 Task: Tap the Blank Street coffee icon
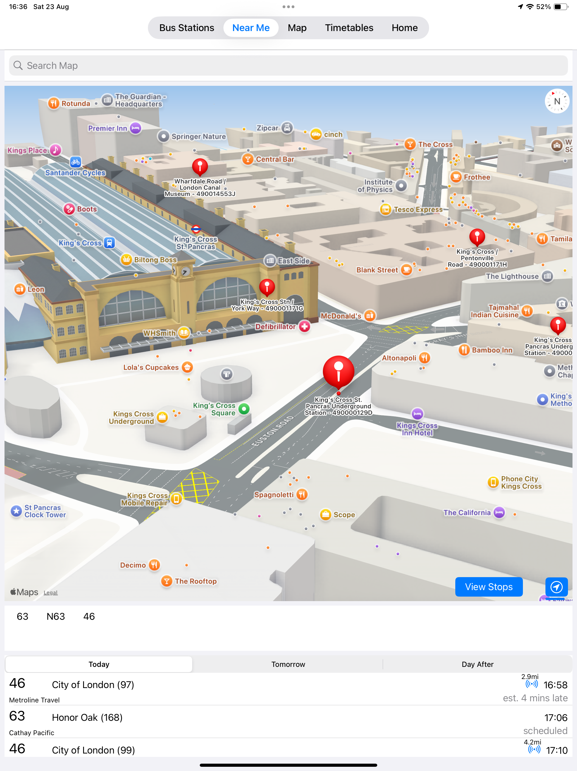[406, 270]
